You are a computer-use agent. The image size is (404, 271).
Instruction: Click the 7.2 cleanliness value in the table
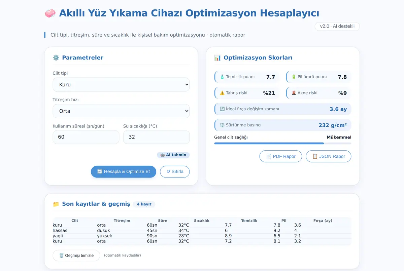click(x=228, y=241)
